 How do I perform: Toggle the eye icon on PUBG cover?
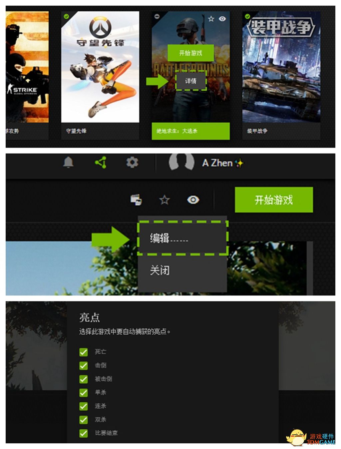[222, 19]
